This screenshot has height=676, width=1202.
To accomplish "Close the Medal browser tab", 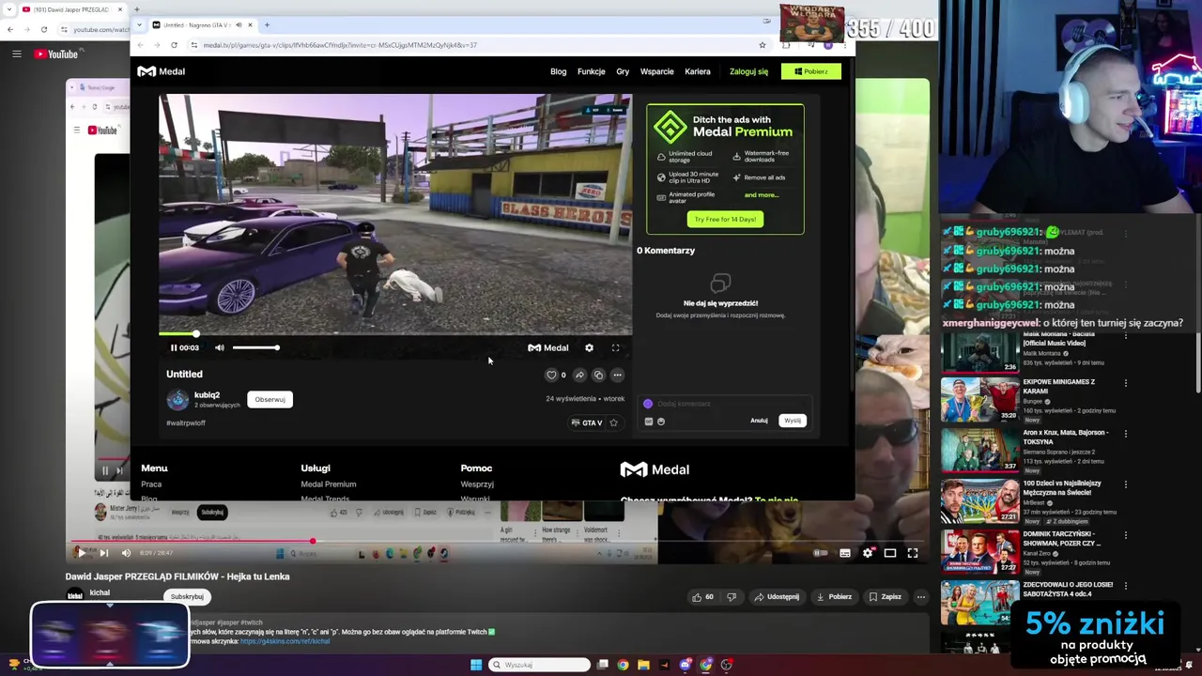I will point(250,24).
